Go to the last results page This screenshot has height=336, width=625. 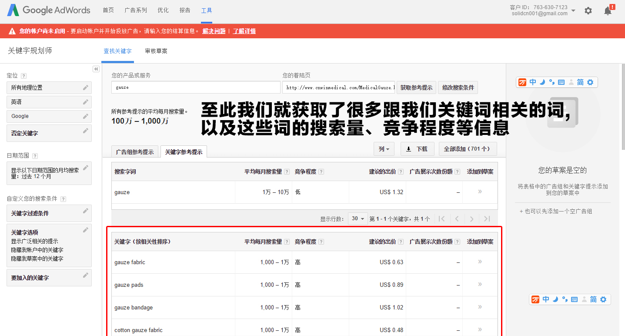[487, 219]
